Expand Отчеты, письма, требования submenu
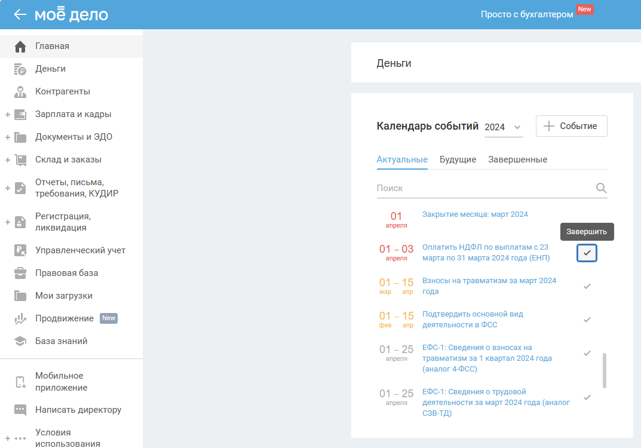 tap(7, 188)
